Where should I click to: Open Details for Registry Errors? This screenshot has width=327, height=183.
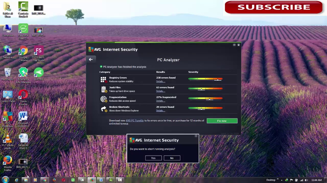click(x=161, y=81)
